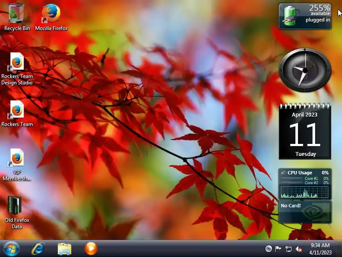
Task: Launch Internet Explorer from the taskbar
Action: tap(38, 249)
